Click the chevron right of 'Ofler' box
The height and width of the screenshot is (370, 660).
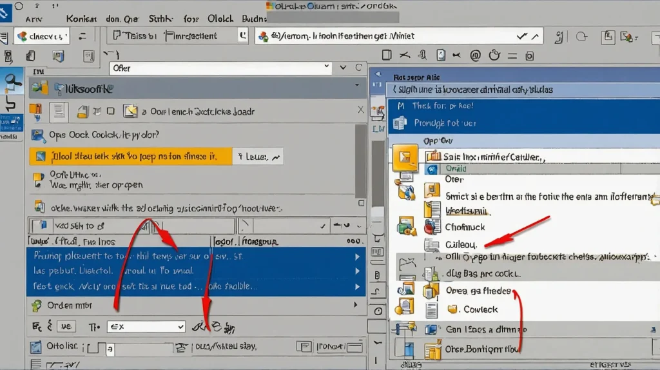343,67
